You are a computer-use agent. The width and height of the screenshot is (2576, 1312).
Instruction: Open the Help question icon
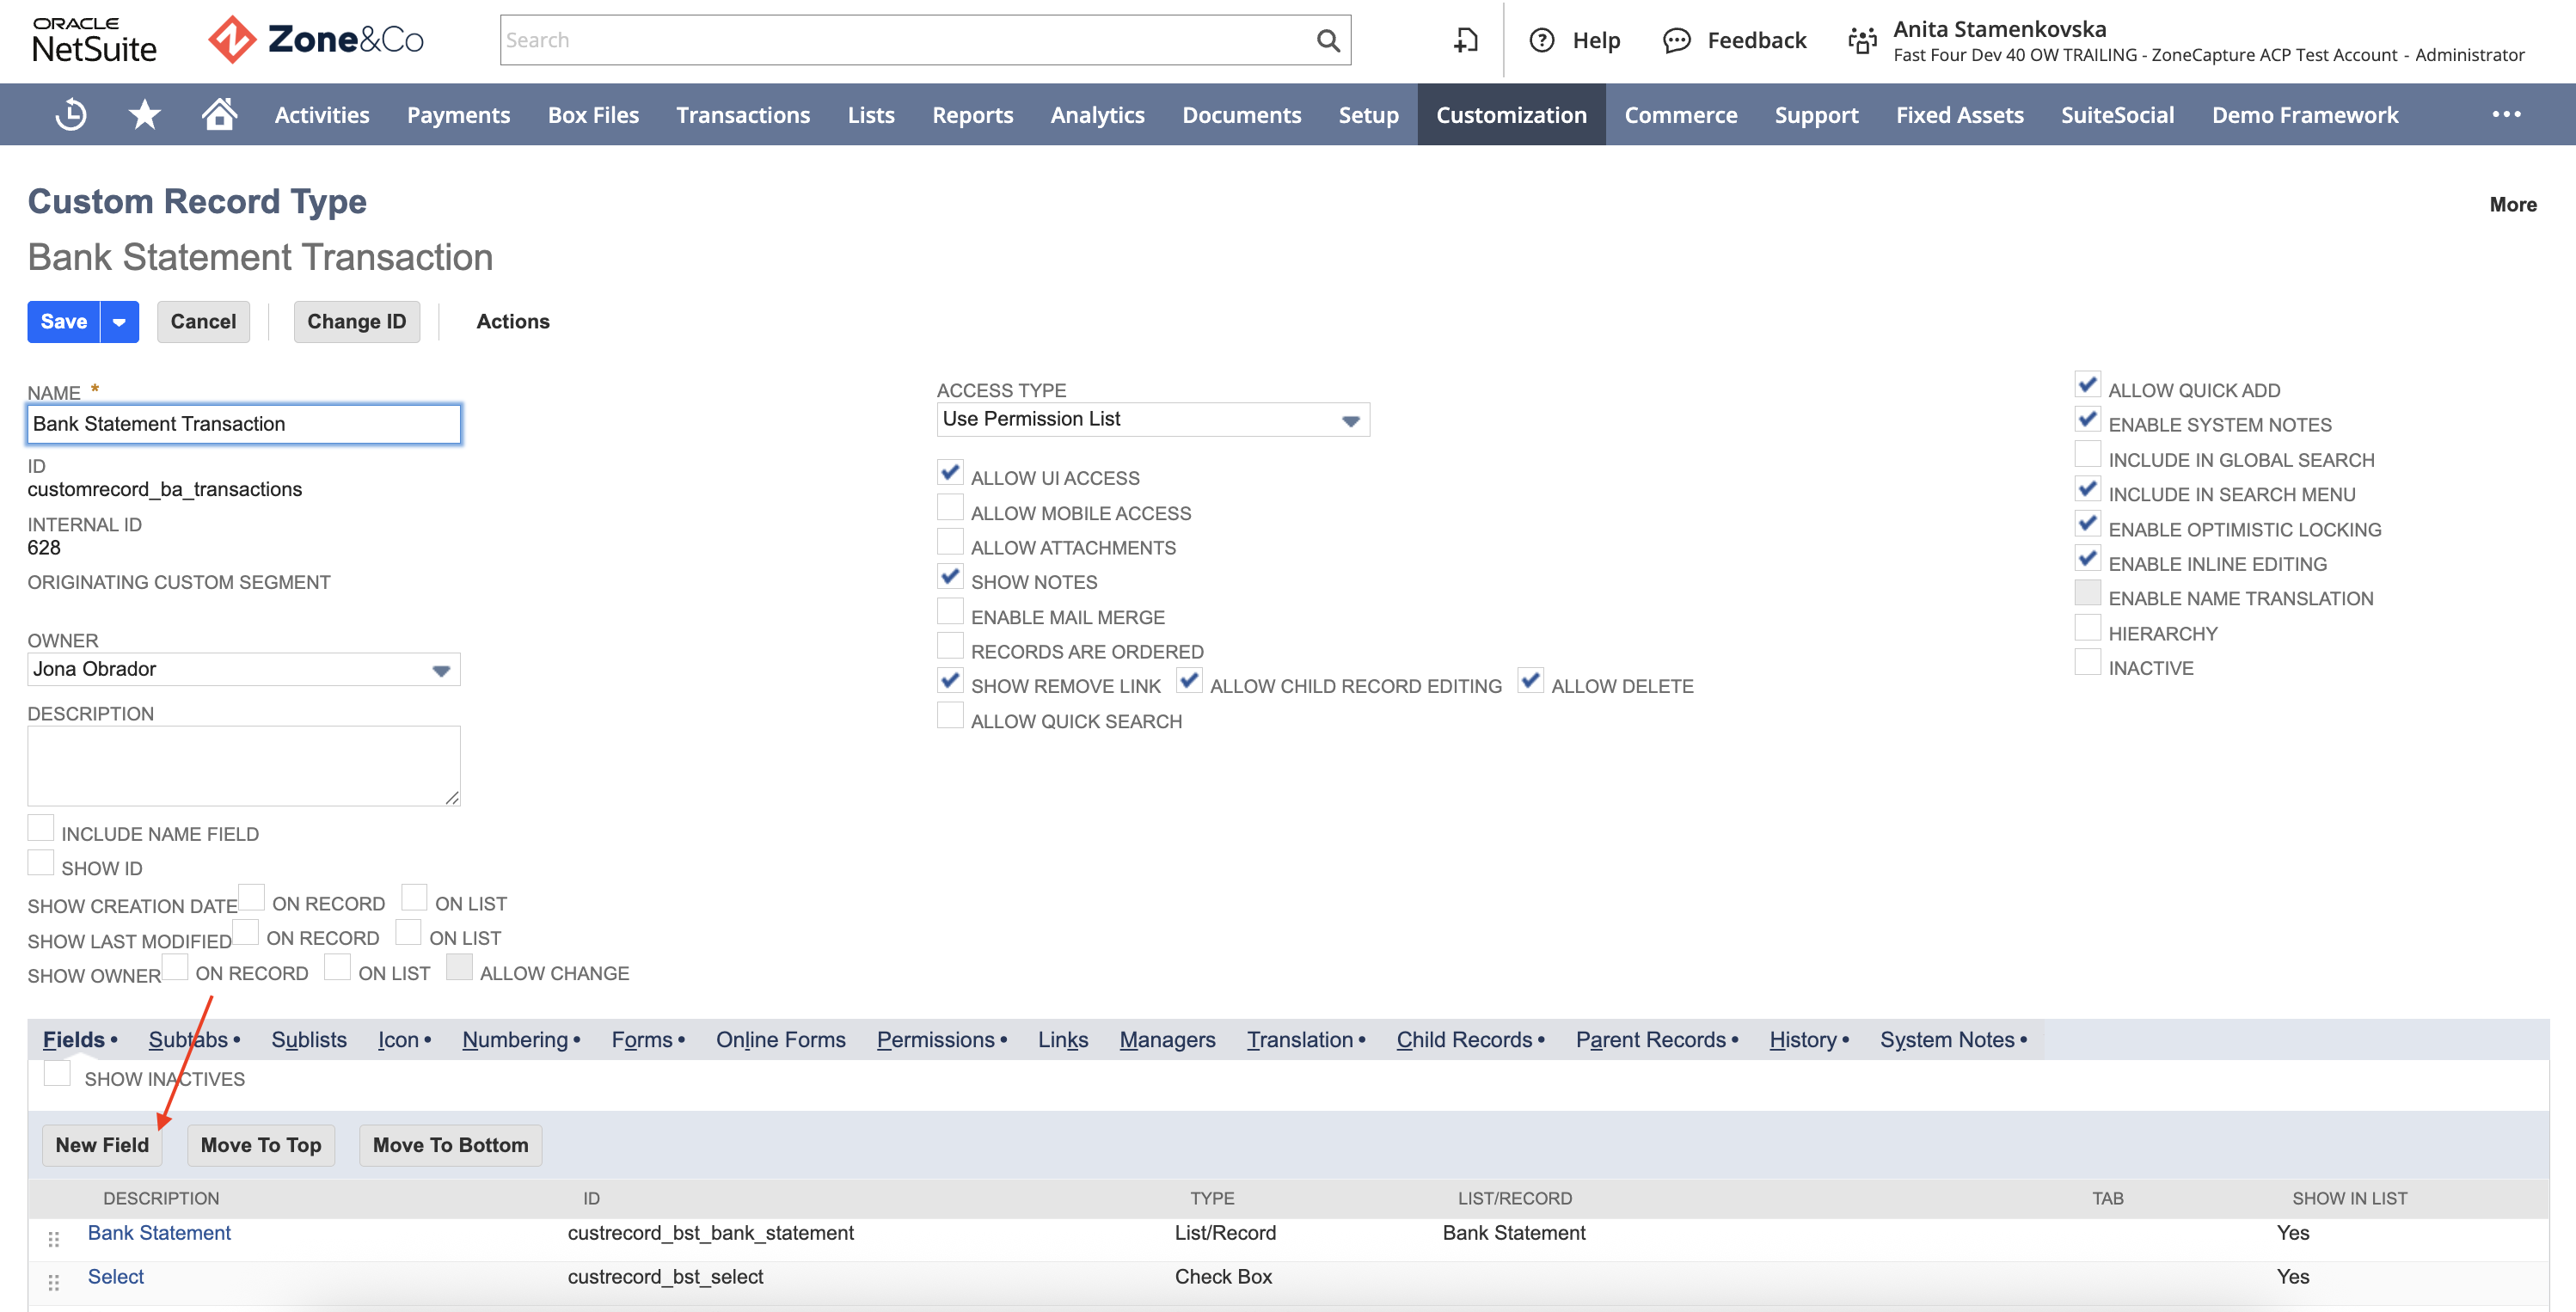point(1542,40)
